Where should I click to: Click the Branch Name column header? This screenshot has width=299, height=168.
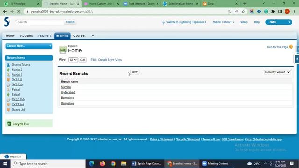69,82
